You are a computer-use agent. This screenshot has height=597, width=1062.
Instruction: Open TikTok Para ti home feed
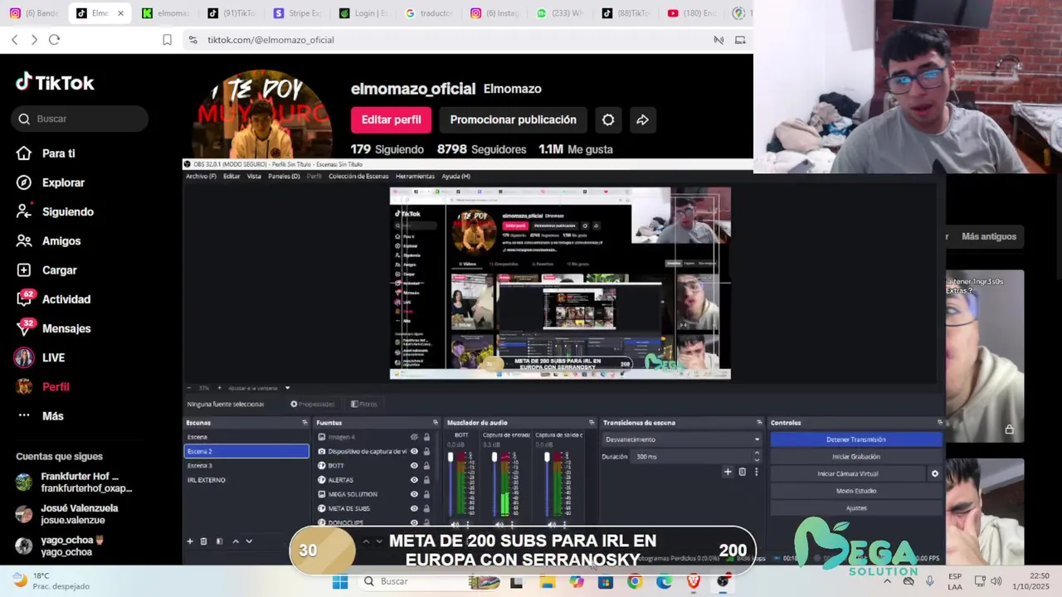point(46,153)
